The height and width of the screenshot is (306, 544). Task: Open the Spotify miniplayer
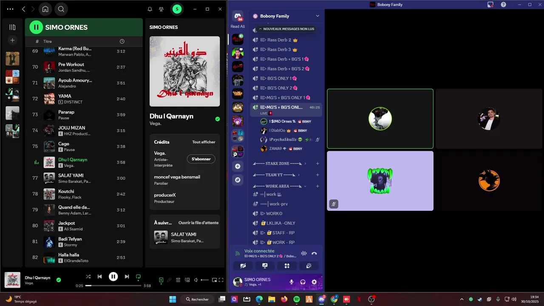(x=214, y=280)
